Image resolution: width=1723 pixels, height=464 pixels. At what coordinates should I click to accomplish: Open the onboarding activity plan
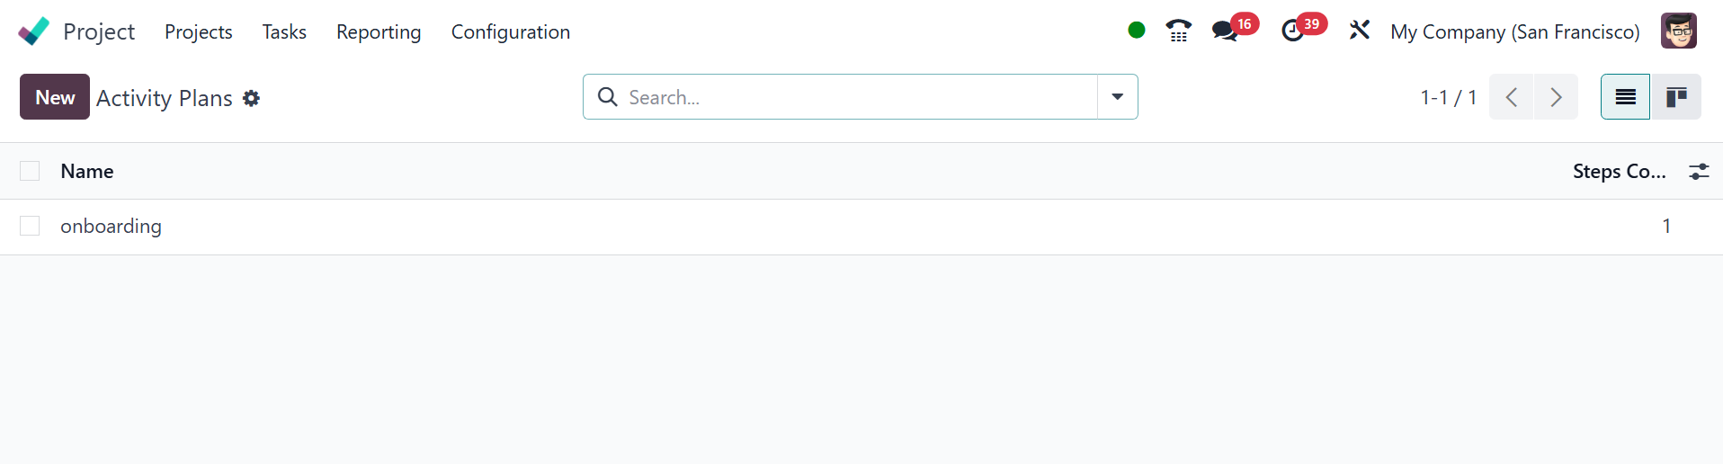tap(112, 227)
